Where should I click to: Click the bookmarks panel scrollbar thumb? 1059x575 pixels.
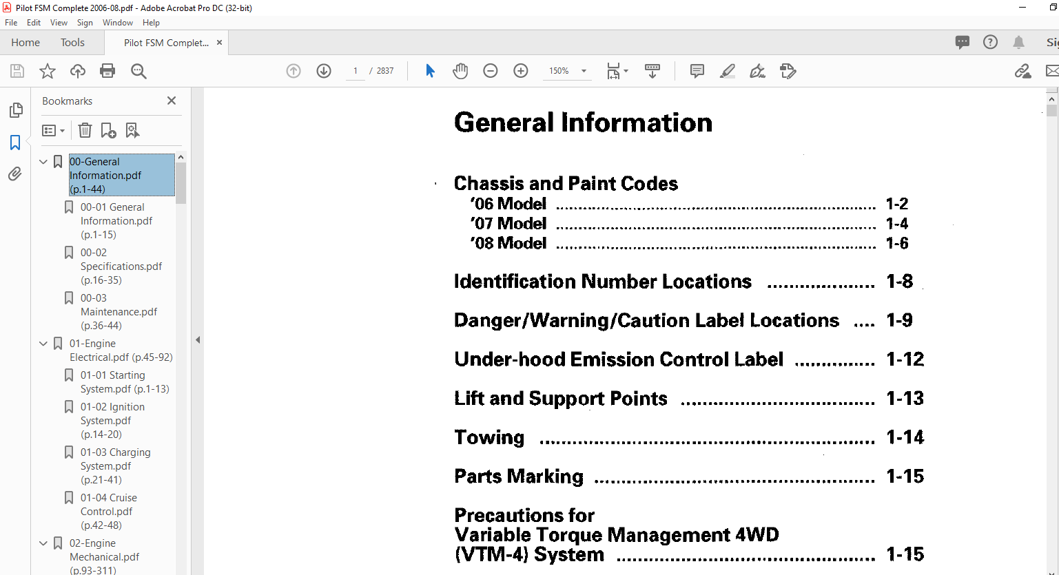coord(181,184)
